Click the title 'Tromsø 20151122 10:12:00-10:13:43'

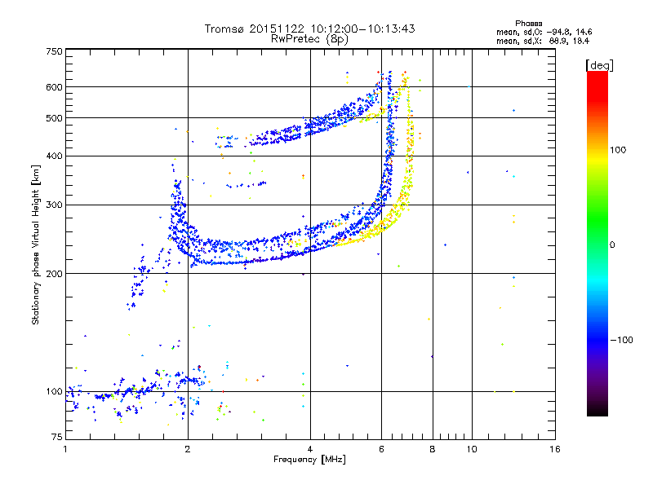tap(309, 29)
